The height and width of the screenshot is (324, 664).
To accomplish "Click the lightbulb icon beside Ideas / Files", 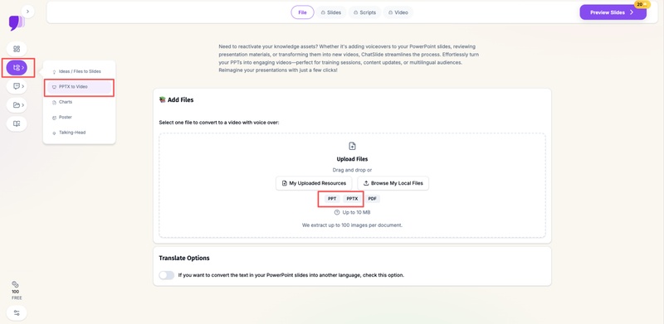I will [54, 72].
